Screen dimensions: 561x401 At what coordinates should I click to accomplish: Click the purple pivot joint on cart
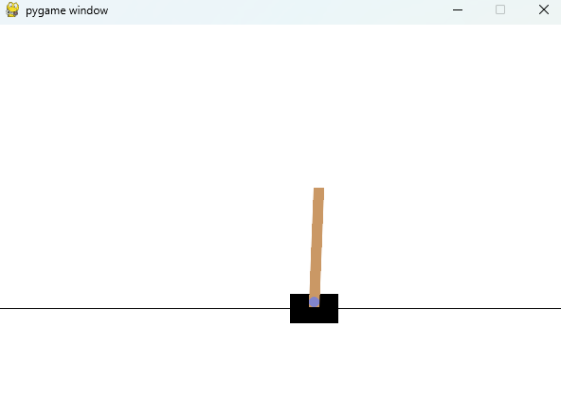(314, 301)
